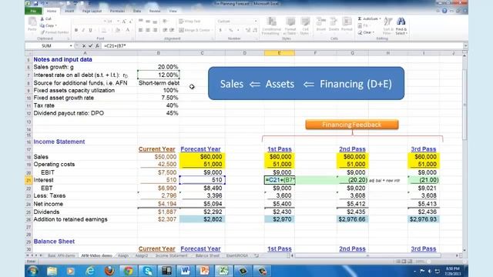Align text to the right
This screenshot has height=277, width=493.
(x=155, y=30)
